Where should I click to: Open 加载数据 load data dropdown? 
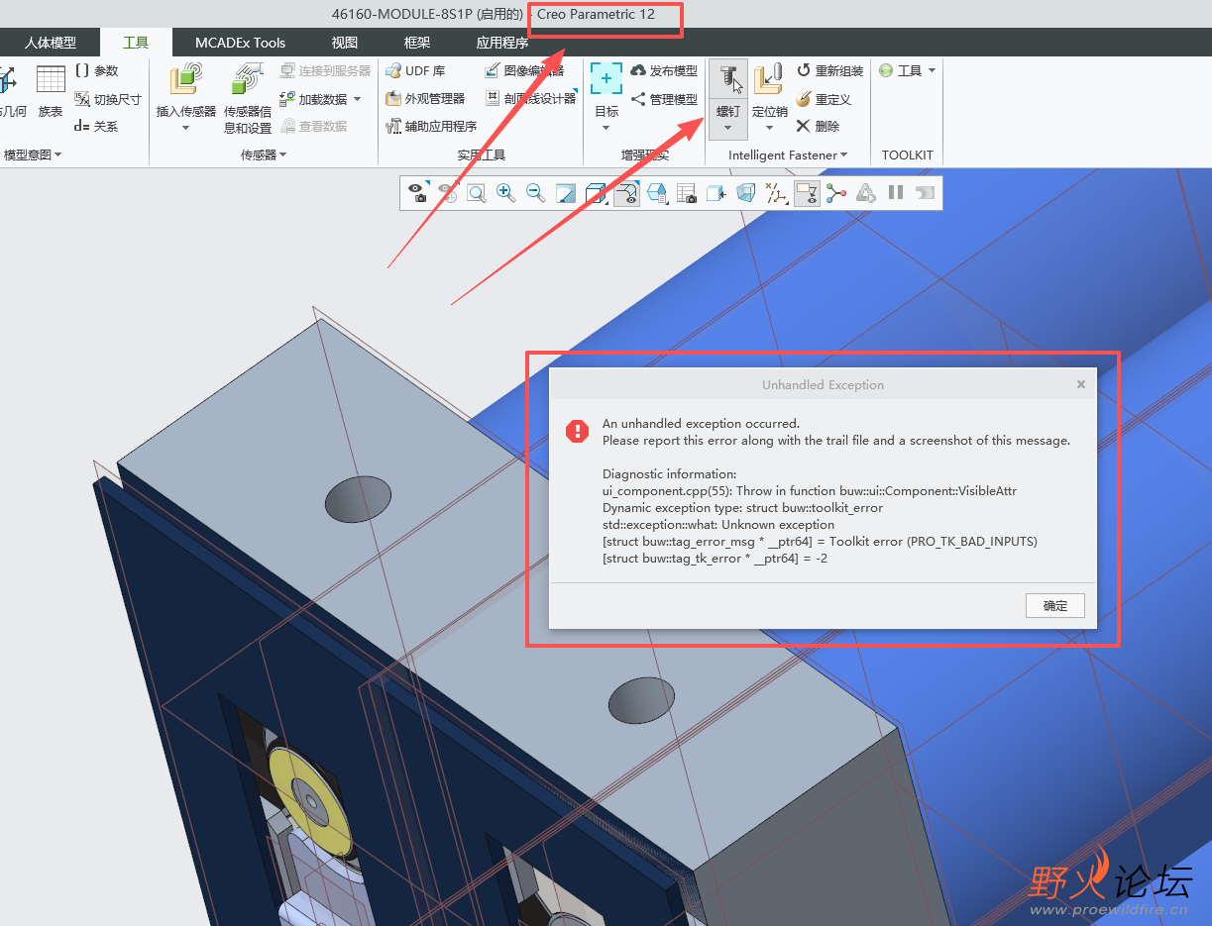(x=321, y=99)
